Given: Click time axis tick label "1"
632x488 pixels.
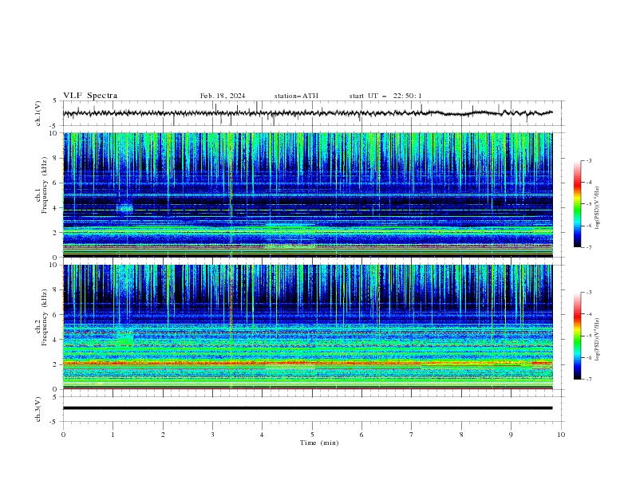Looking at the screenshot, I should point(113,435).
